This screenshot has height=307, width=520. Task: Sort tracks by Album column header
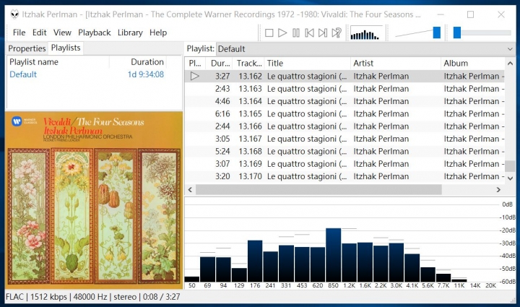pos(472,64)
